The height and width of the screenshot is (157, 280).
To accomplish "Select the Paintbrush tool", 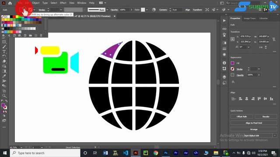I will coord(4,47).
